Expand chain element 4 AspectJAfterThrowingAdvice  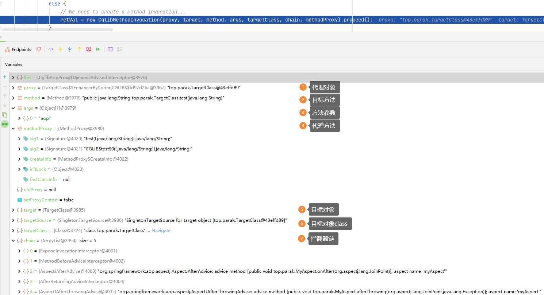coord(19,292)
